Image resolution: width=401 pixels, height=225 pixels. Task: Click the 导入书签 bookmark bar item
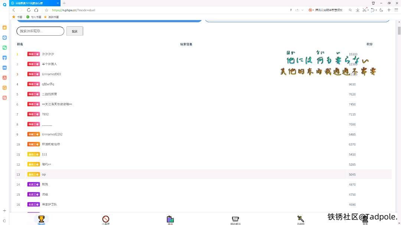point(34,17)
